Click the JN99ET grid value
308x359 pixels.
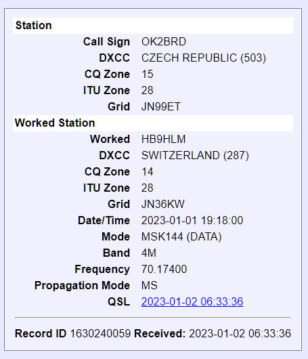tap(161, 107)
